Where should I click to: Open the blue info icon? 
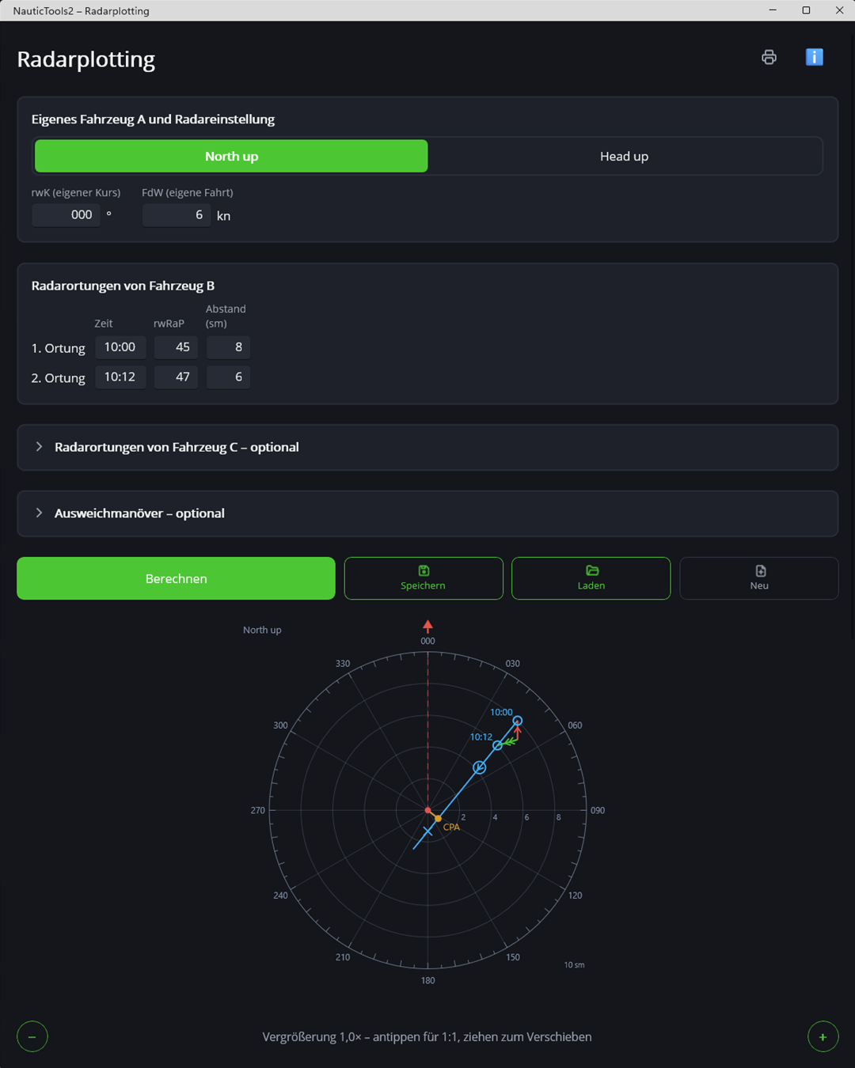click(x=815, y=57)
